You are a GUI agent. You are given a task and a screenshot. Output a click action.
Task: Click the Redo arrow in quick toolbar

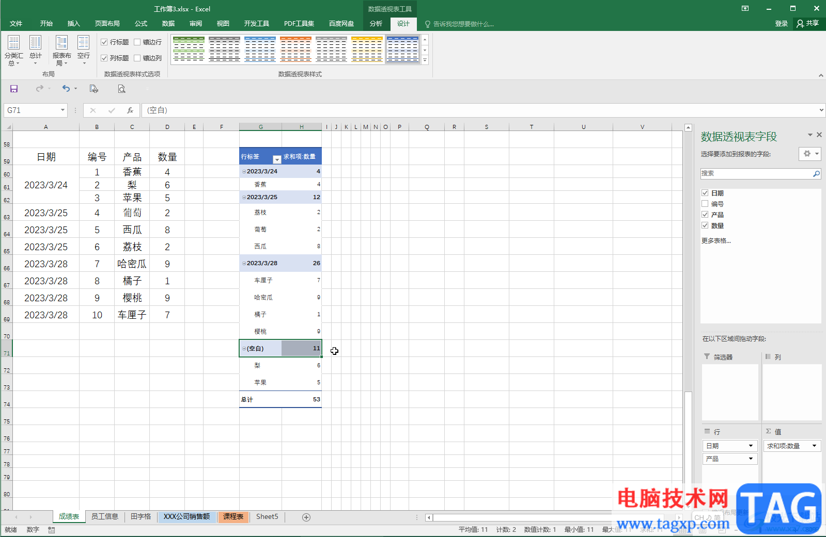pyautogui.click(x=40, y=89)
